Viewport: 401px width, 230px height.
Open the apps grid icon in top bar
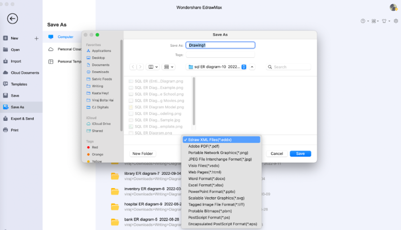point(374,21)
